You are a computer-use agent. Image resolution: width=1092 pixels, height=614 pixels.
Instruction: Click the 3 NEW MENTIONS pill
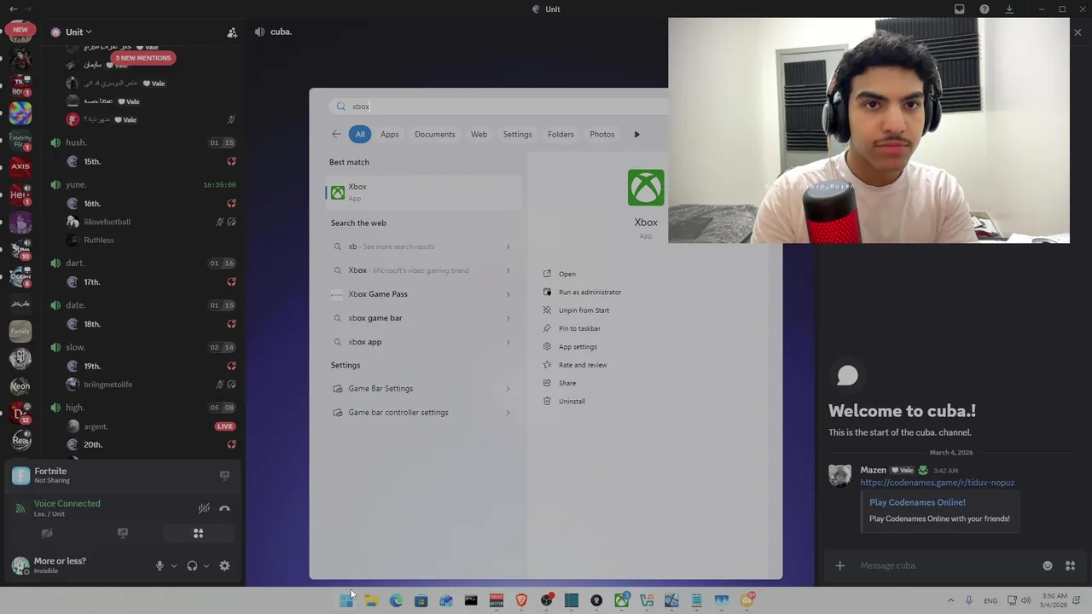143,58
